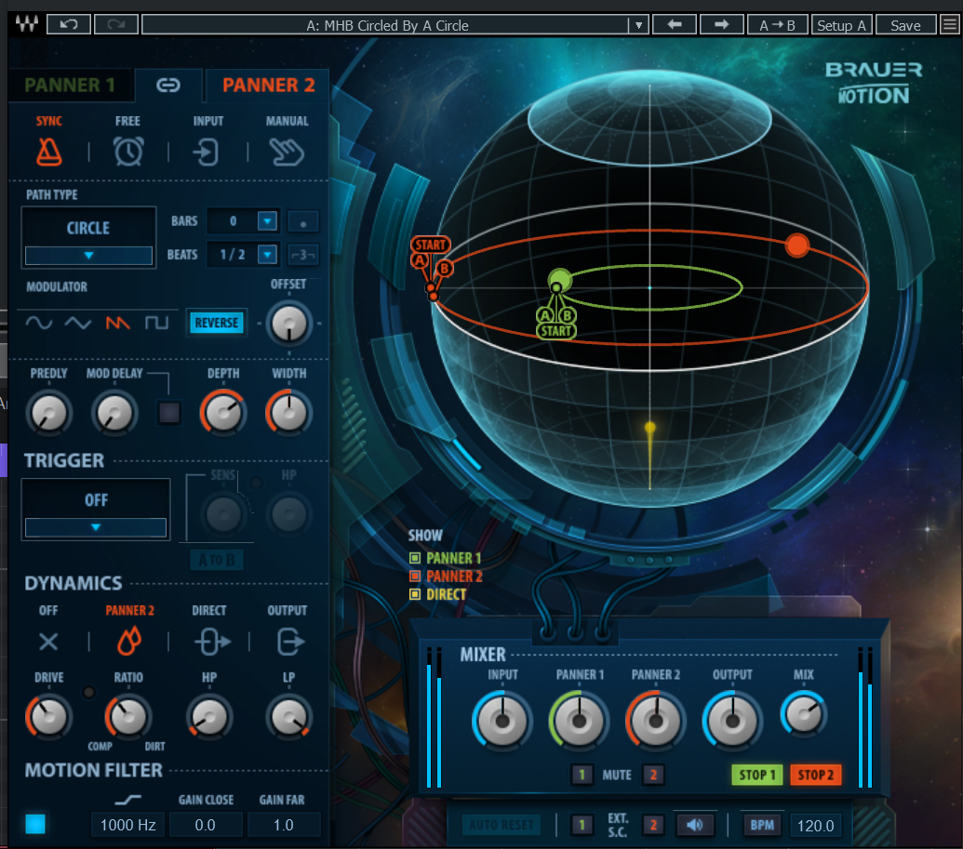Viewport: 963px width, 849px height.
Task: Switch to the Panner 1 tab
Action: coord(70,85)
